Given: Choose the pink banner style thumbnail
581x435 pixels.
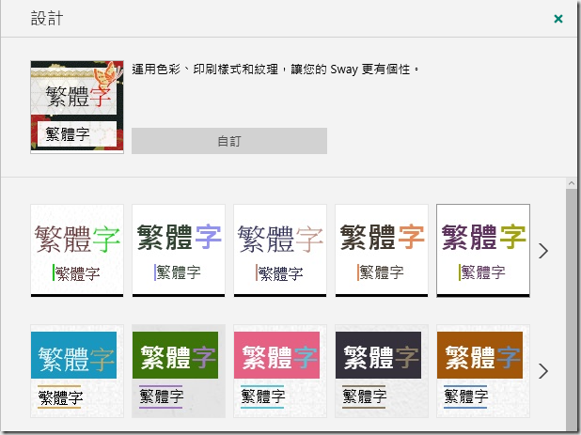Looking at the screenshot, I should point(280,371).
